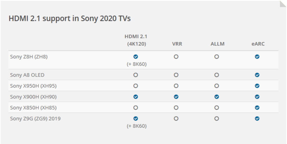This screenshot has height=144, width=287.
Task: Click the VRR column header
Action: tap(177, 44)
